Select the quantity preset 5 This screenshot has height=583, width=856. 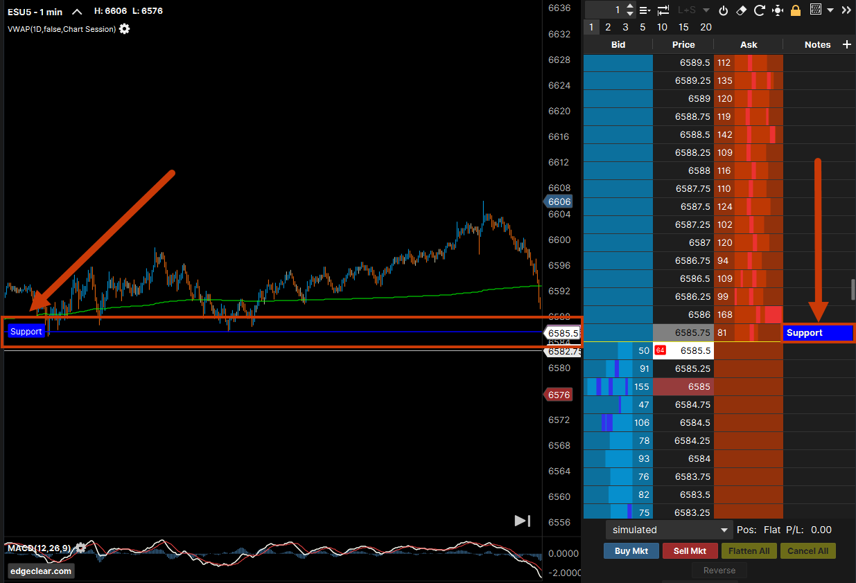pos(643,27)
